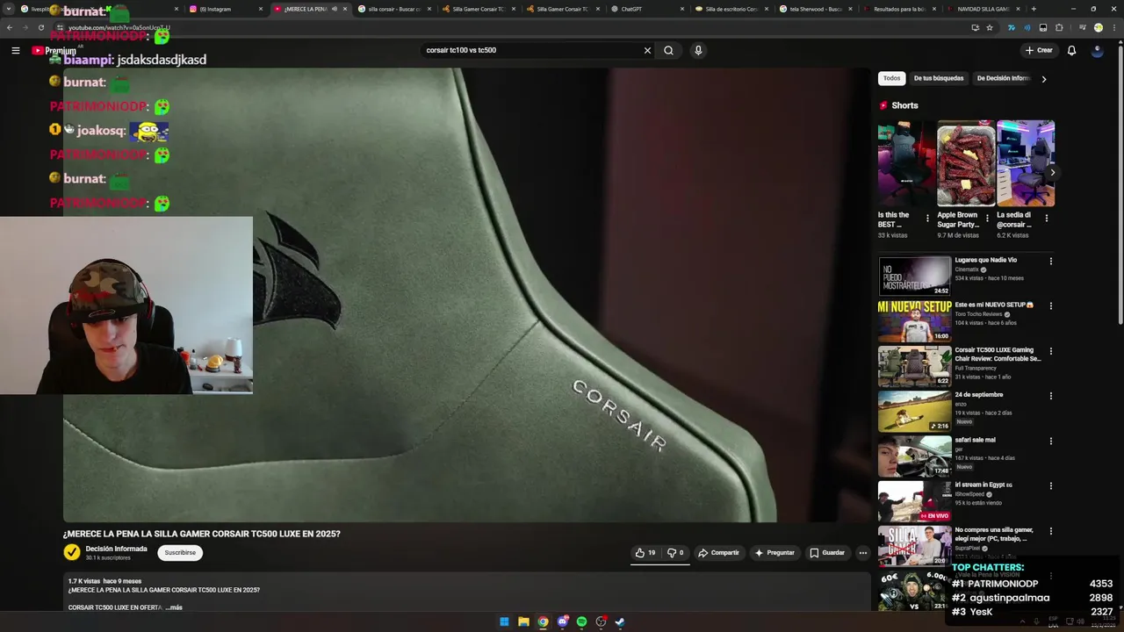1124x632 pixels.
Task: Open irl stream in Egypt live thumbnail
Action: point(914,500)
